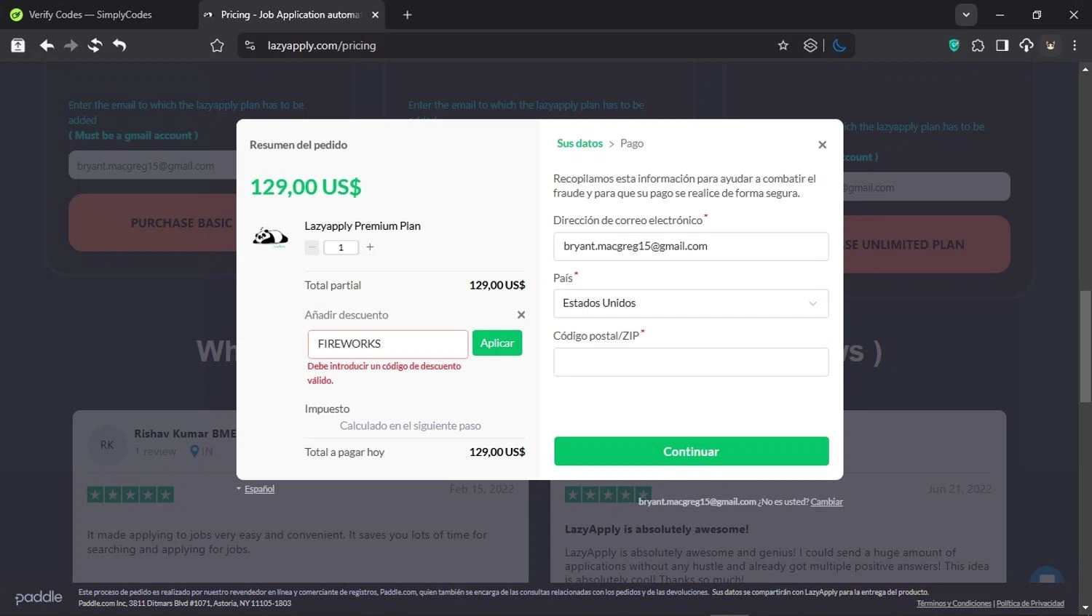Viewport: 1092px width, 616px height.
Task: Open the green shield extension icon
Action: coord(954,45)
